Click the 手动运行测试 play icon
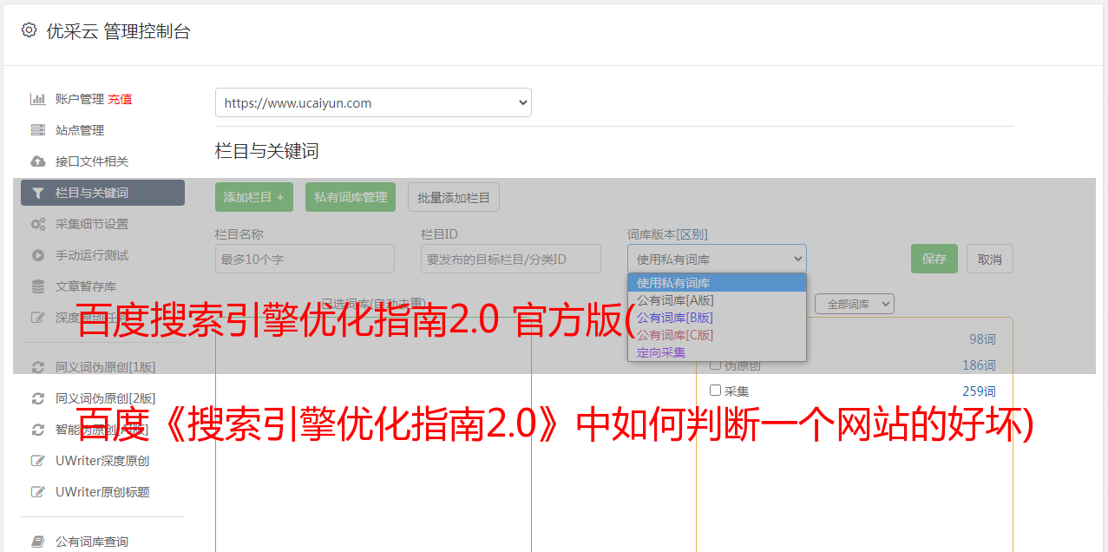Screen dimensions: 1108x552 38,255
